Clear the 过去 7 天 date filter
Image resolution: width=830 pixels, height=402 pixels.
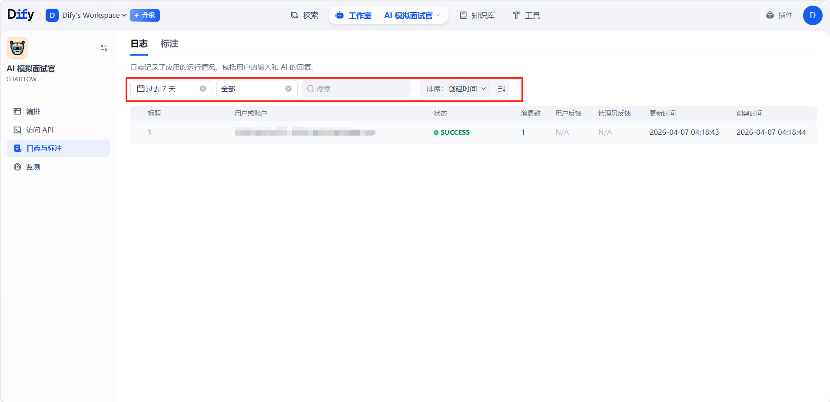203,89
